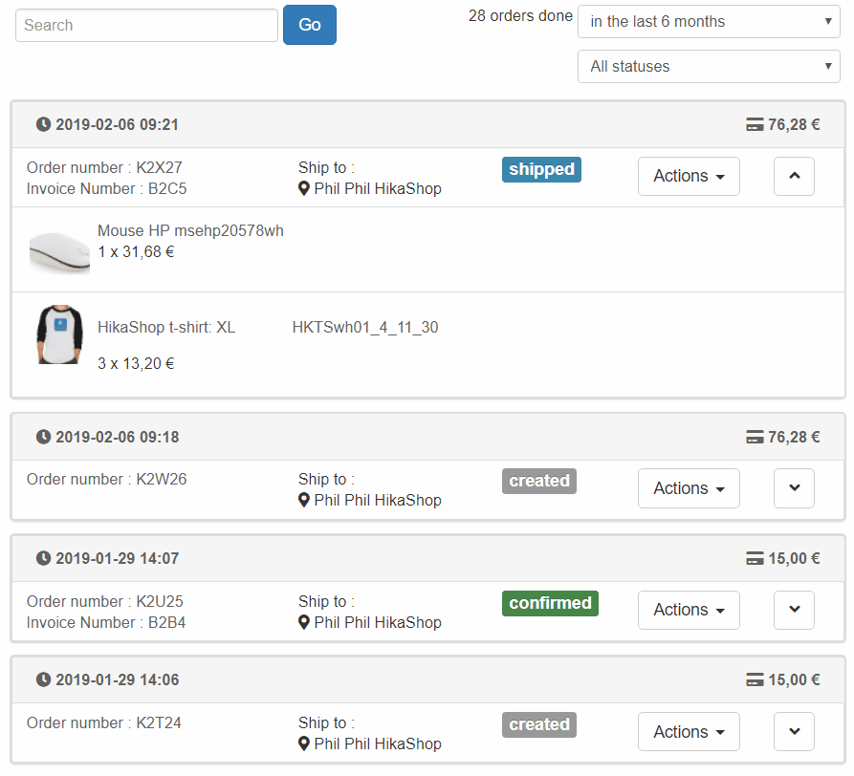Expand the details of order K2W26
Viewport: 854px width, 776px height.
click(794, 488)
